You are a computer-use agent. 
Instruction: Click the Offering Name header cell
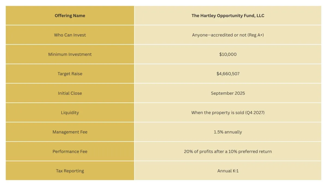click(70, 15)
